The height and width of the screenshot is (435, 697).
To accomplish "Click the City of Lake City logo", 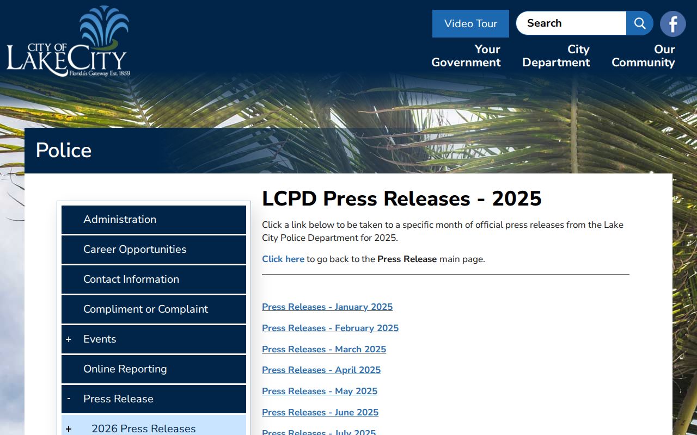I will pyautogui.click(x=69, y=41).
